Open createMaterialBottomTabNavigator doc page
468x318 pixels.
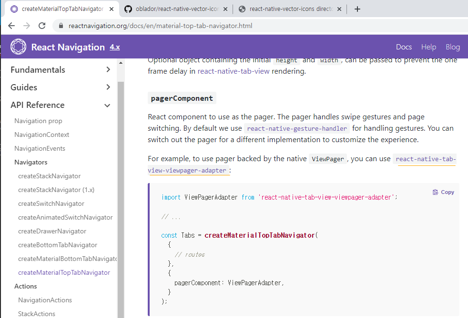[68, 259]
